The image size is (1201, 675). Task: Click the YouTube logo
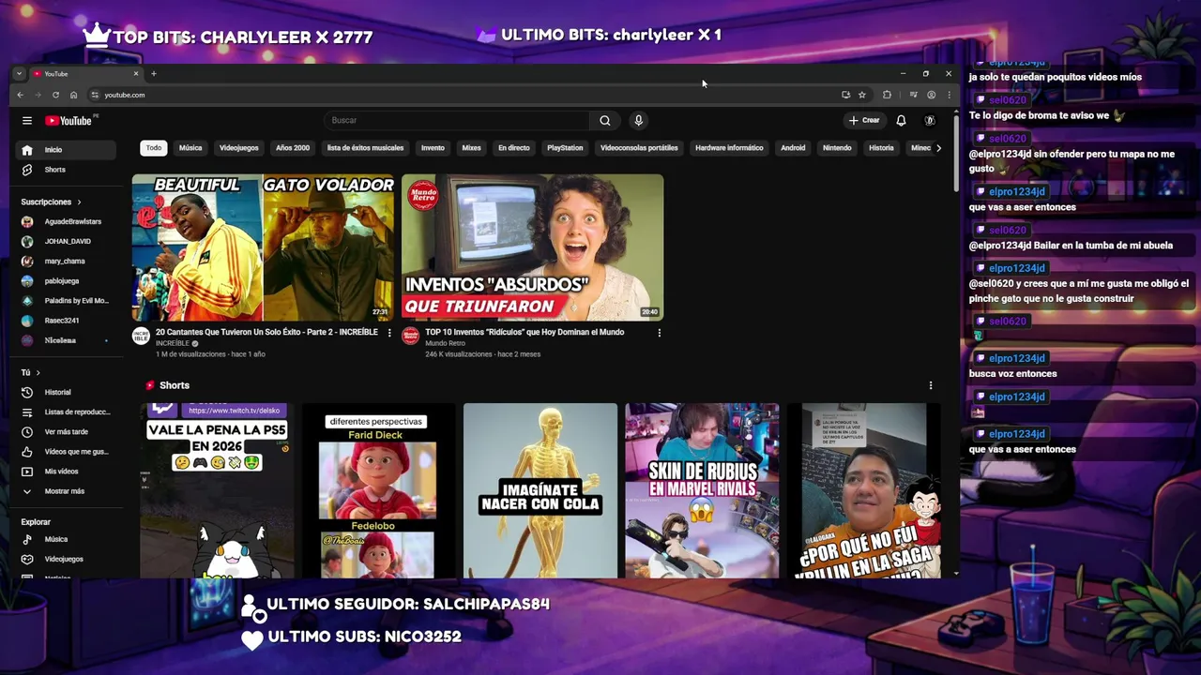tap(68, 120)
